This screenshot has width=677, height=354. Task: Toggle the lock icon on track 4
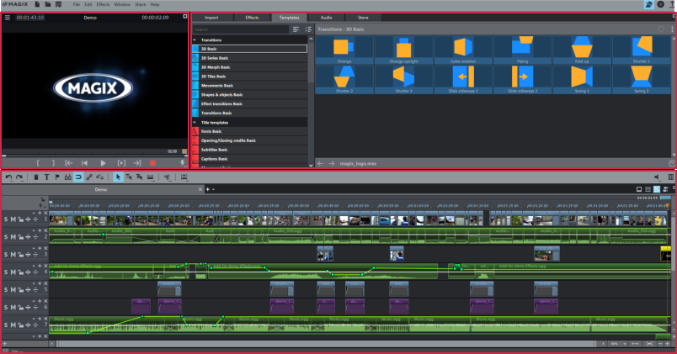tap(23, 272)
